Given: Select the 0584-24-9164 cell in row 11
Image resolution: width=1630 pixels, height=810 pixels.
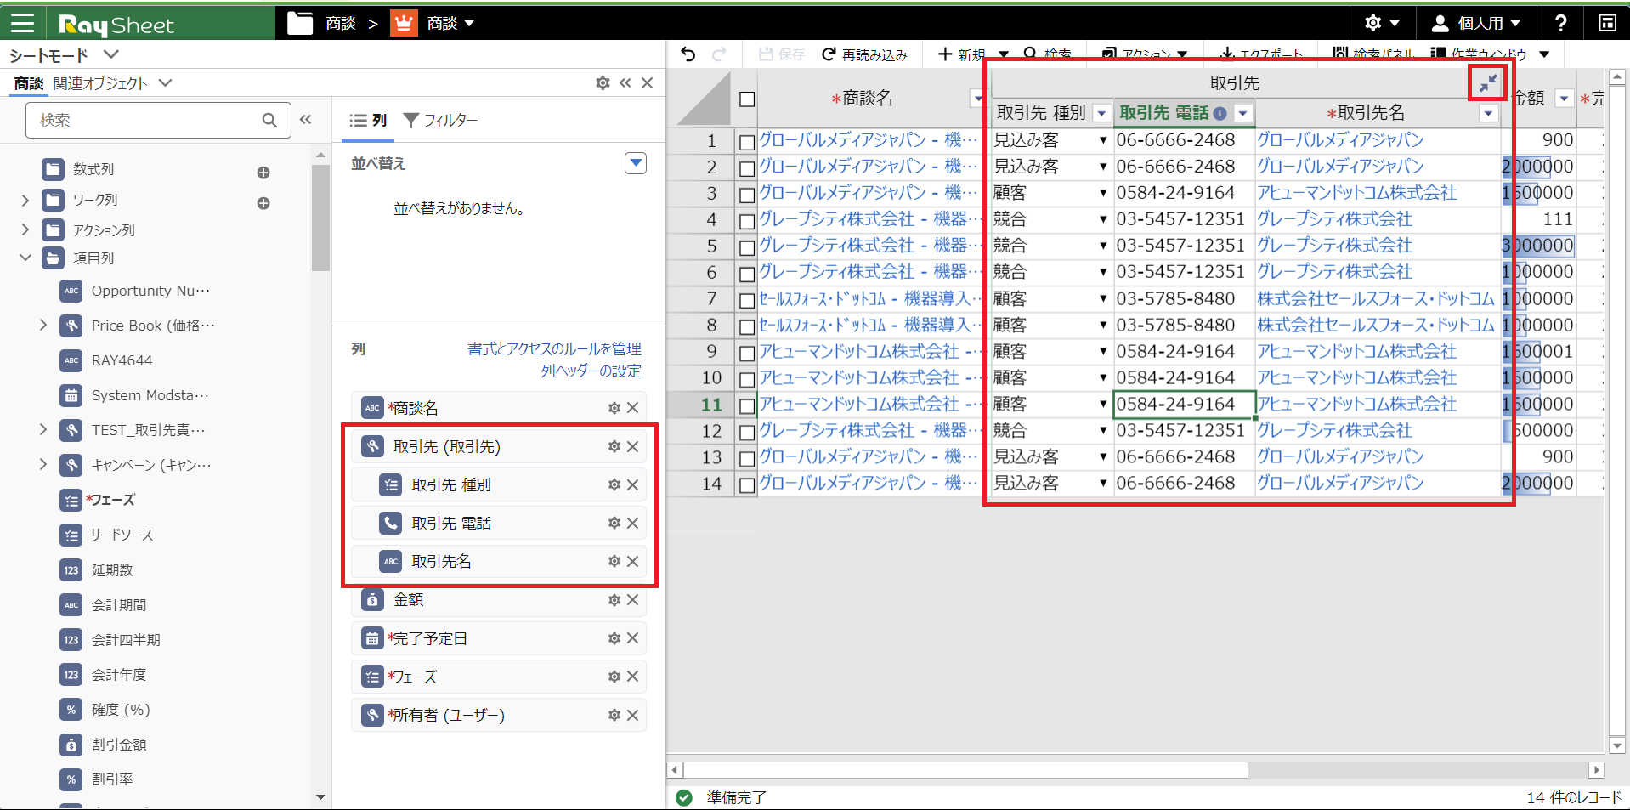Looking at the screenshot, I should 1184,405.
